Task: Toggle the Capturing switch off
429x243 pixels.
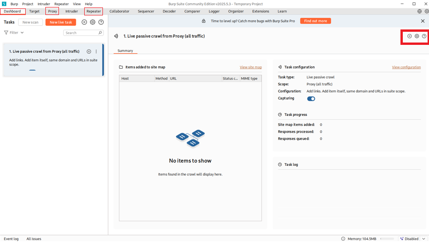Action: pyautogui.click(x=311, y=99)
